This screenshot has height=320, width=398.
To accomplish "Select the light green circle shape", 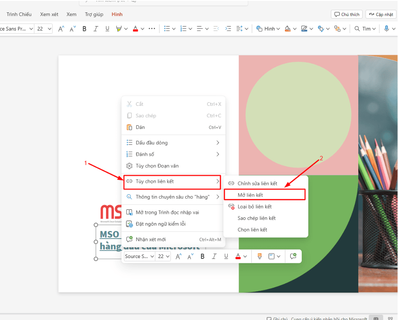I will pos(298,115).
